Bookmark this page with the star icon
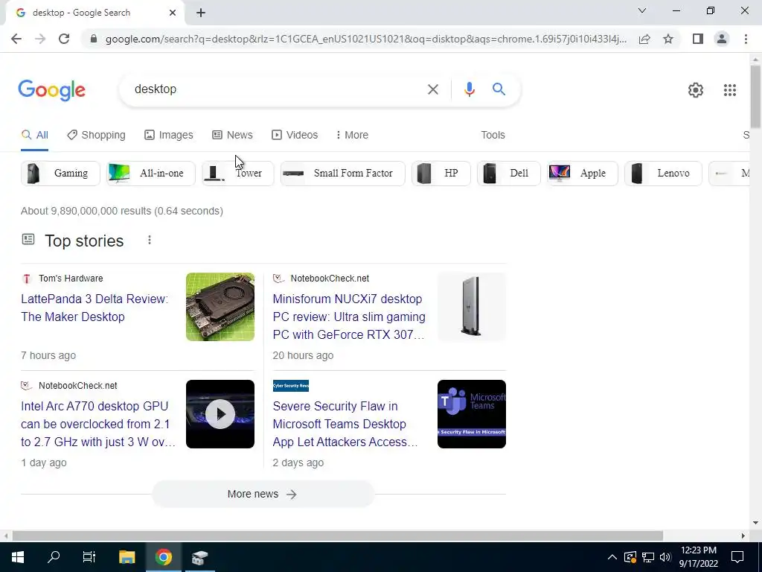Image resolution: width=762 pixels, height=572 pixels. point(668,39)
